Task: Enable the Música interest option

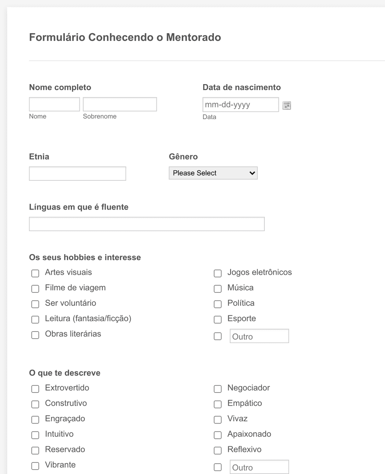Action: tap(218, 289)
